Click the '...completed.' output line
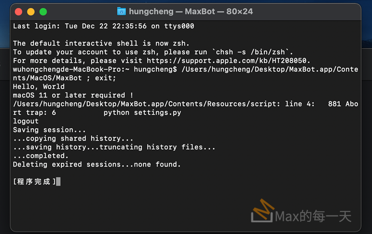372x234 pixels. pyautogui.click(x=40, y=156)
